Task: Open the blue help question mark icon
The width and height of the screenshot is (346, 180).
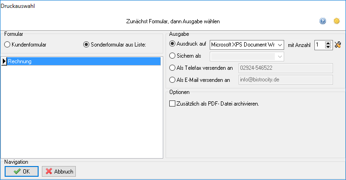Action: [323, 21]
